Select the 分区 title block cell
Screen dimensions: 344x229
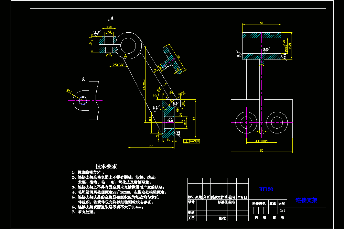[206, 197]
